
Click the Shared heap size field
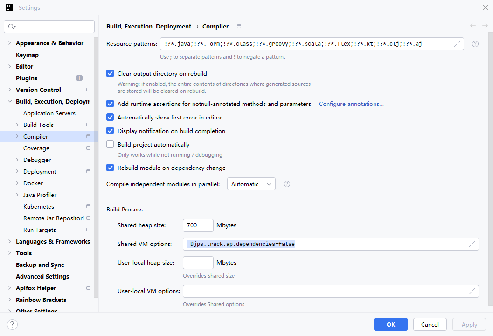(198, 225)
